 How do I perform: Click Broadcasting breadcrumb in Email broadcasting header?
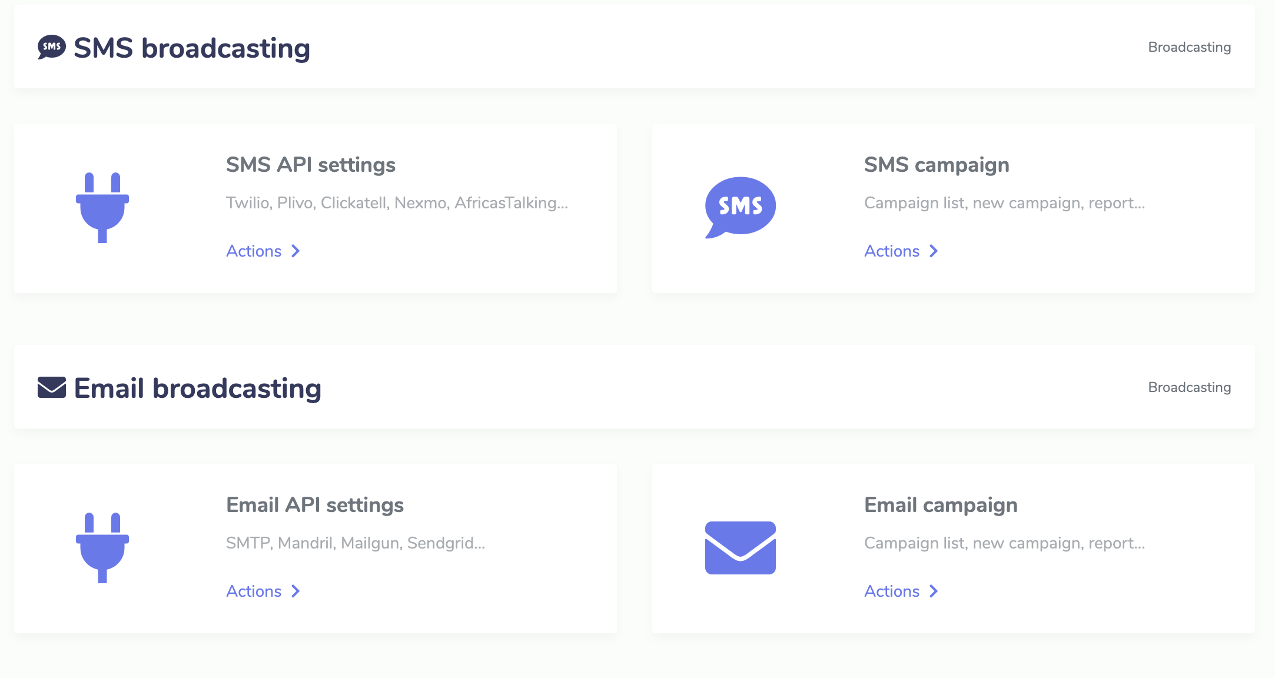pyautogui.click(x=1189, y=387)
